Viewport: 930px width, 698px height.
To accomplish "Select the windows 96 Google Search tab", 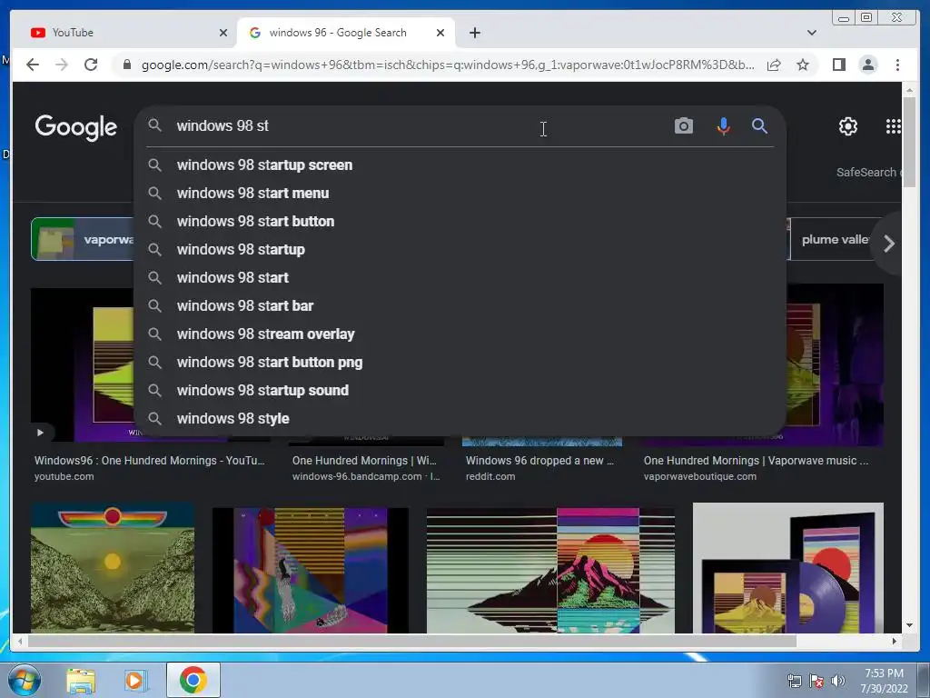I will click(x=346, y=33).
